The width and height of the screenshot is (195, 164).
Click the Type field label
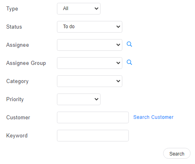(x=12, y=9)
